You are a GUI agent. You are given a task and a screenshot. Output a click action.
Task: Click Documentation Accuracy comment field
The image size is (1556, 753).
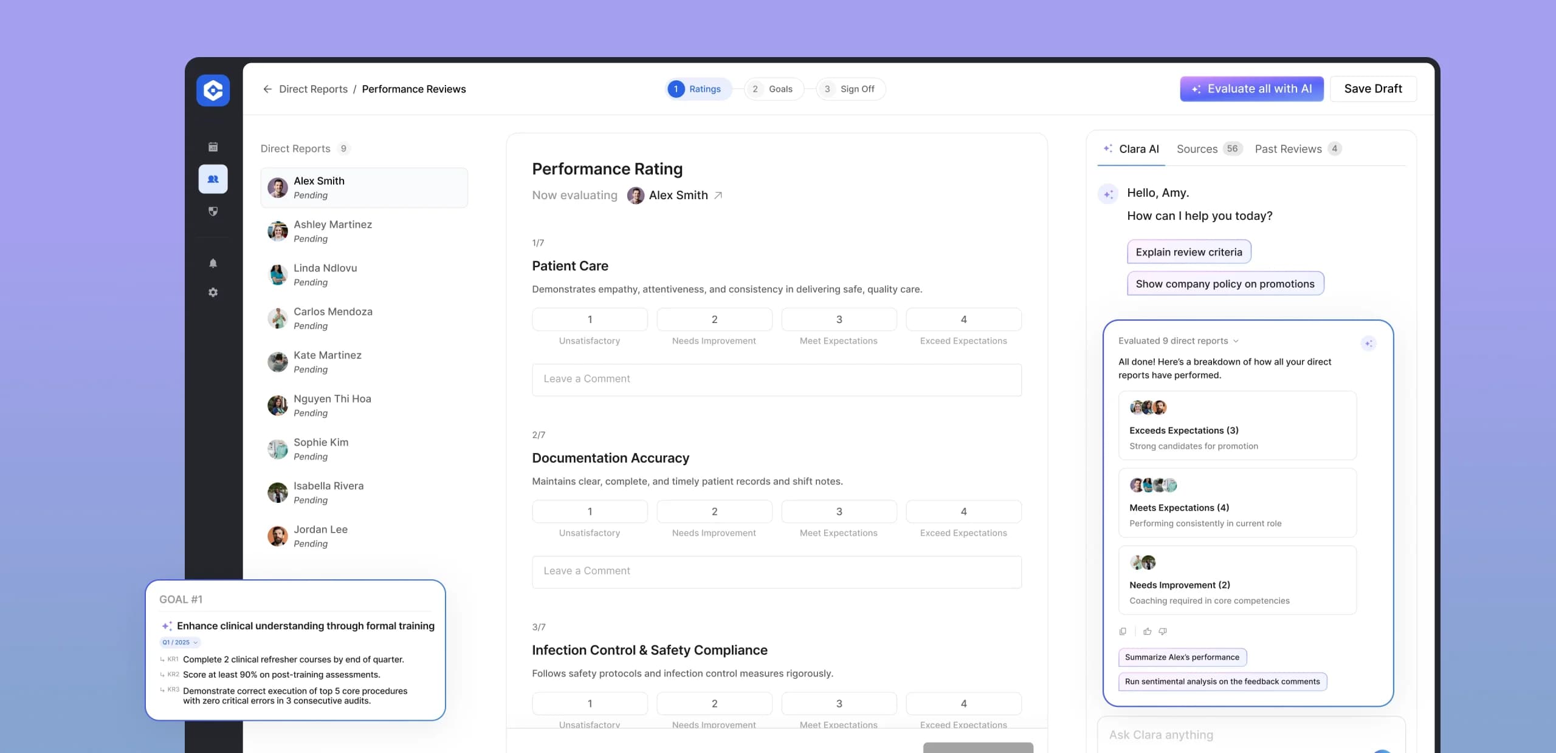click(777, 571)
